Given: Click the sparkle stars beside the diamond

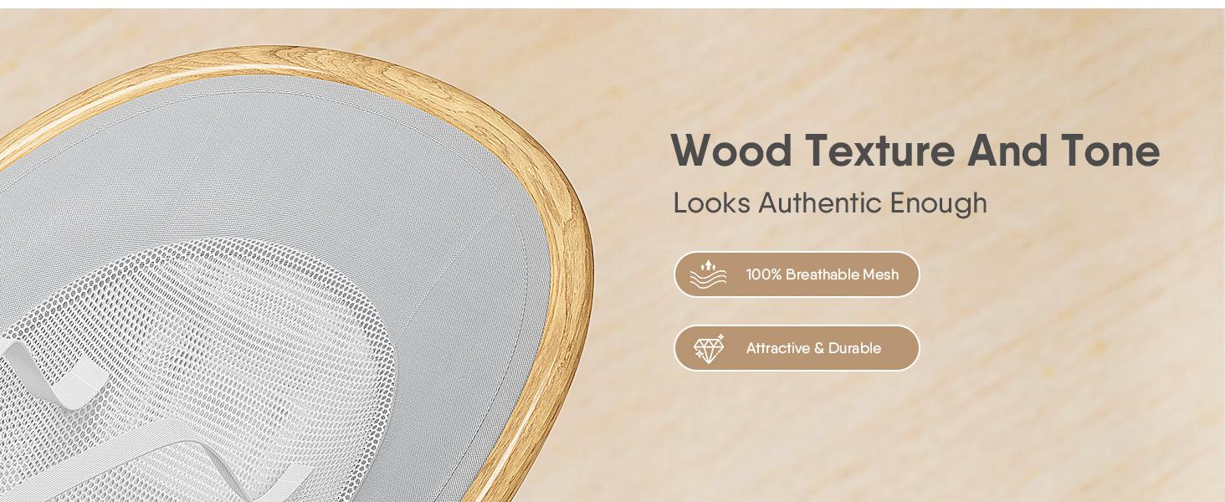Looking at the screenshot, I should (720, 338).
